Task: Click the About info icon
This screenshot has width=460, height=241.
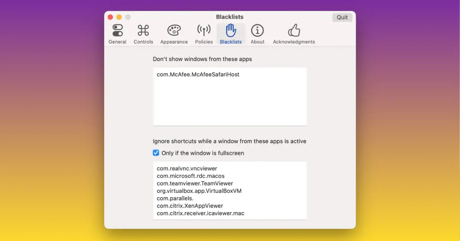Action: coord(257,30)
